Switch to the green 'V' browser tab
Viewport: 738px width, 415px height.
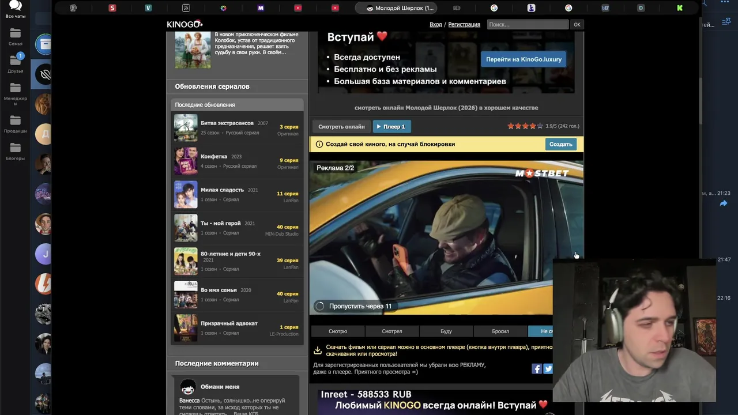click(x=148, y=8)
